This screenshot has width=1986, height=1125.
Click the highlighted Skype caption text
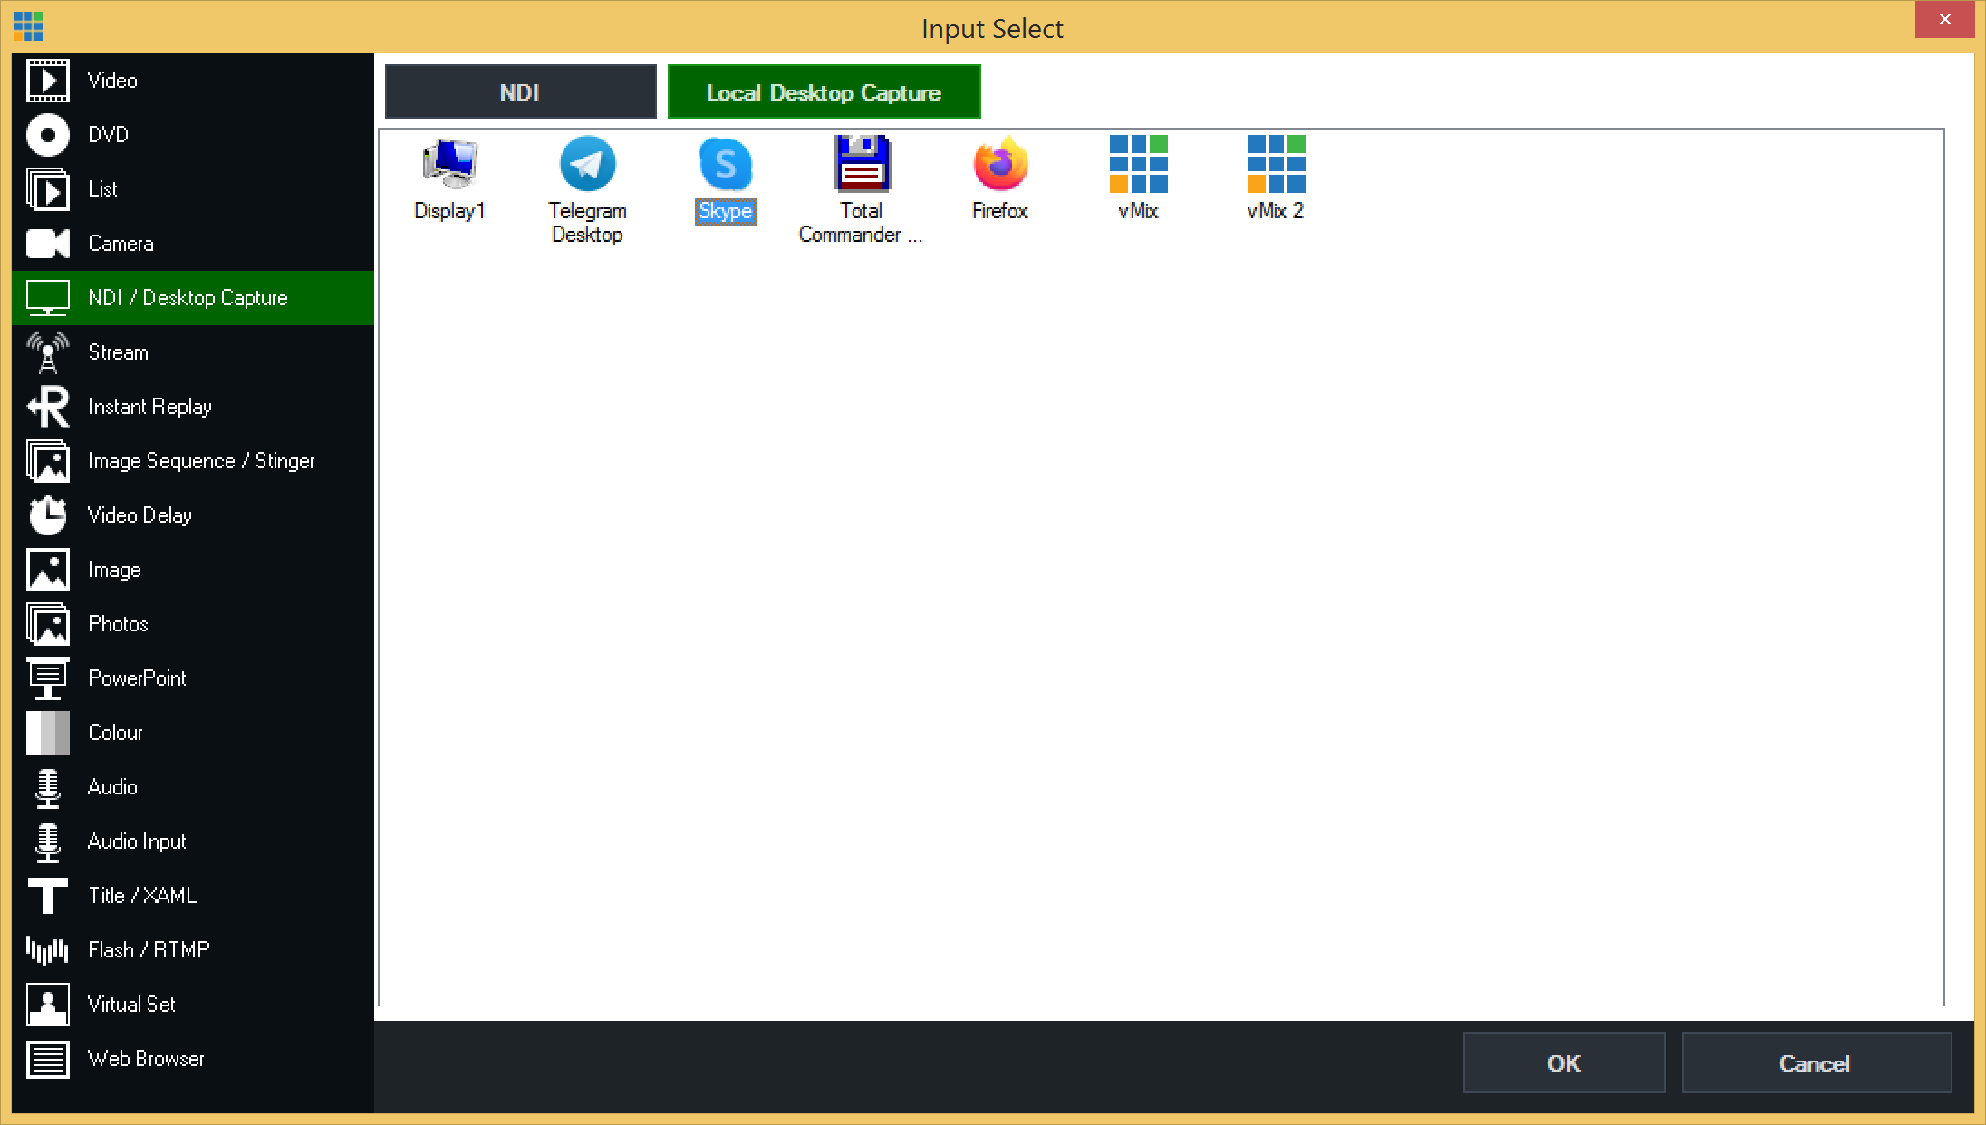[x=726, y=211]
